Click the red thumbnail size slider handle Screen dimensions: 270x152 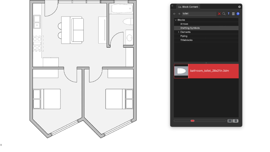pyautogui.click(x=192, y=121)
